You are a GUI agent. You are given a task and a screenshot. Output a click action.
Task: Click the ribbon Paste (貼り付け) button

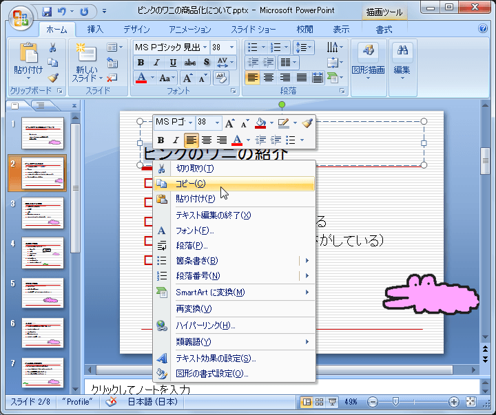28,61
